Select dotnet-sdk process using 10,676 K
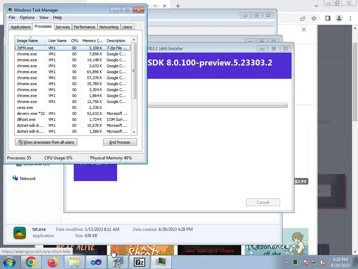 coord(73,125)
